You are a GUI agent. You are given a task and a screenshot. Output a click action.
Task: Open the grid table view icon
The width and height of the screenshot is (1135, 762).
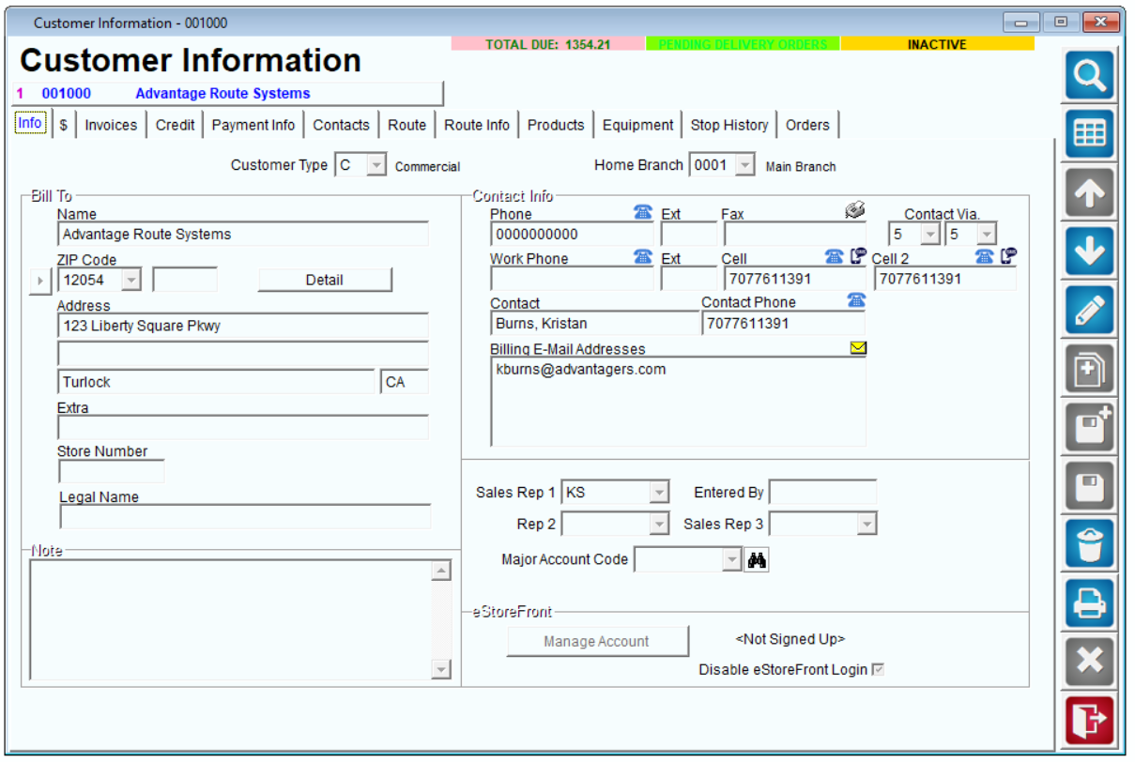pyautogui.click(x=1089, y=134)
